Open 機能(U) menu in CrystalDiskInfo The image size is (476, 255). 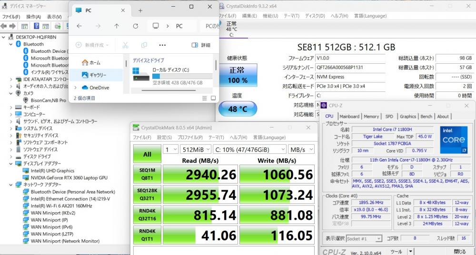pos(270,16)
